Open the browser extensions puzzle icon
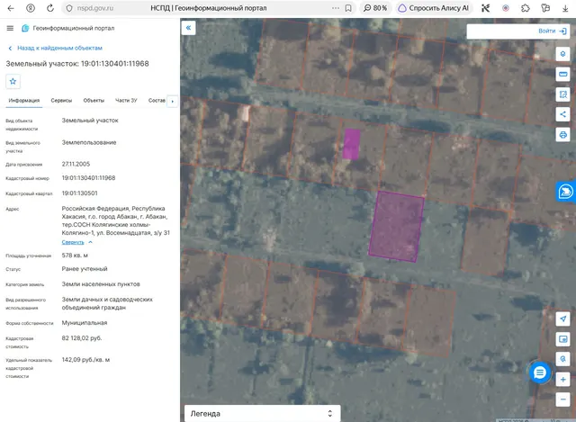 click(x=526, y=8)
